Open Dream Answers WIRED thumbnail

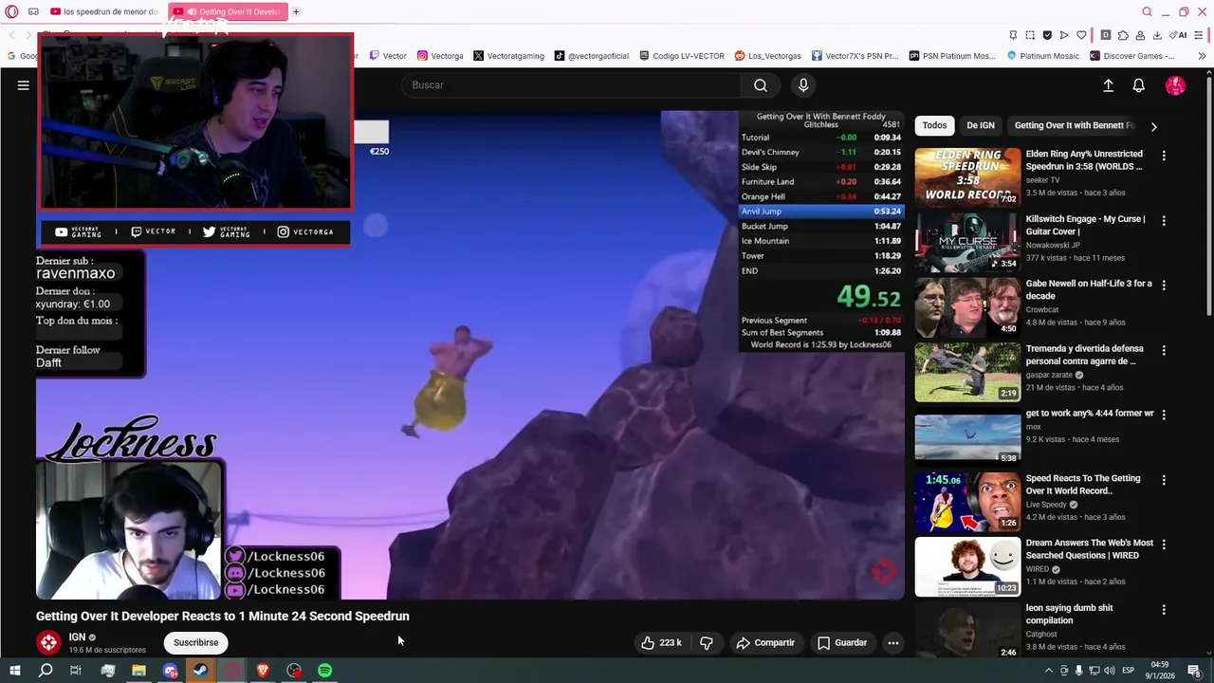[x=967, y=566]
